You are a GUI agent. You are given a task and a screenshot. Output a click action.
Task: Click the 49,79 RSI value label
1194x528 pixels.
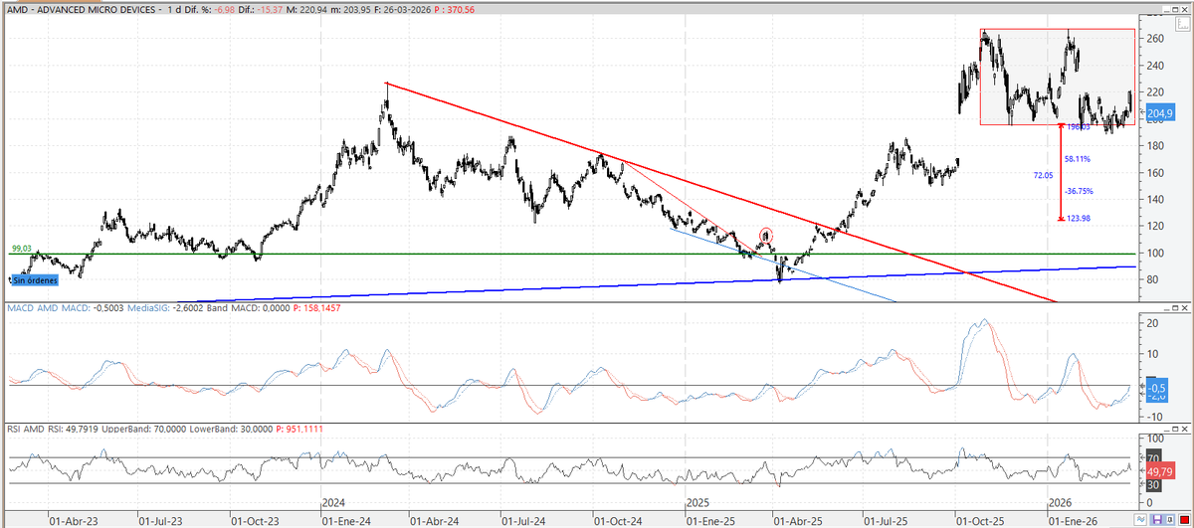(x=1160, y=472)
